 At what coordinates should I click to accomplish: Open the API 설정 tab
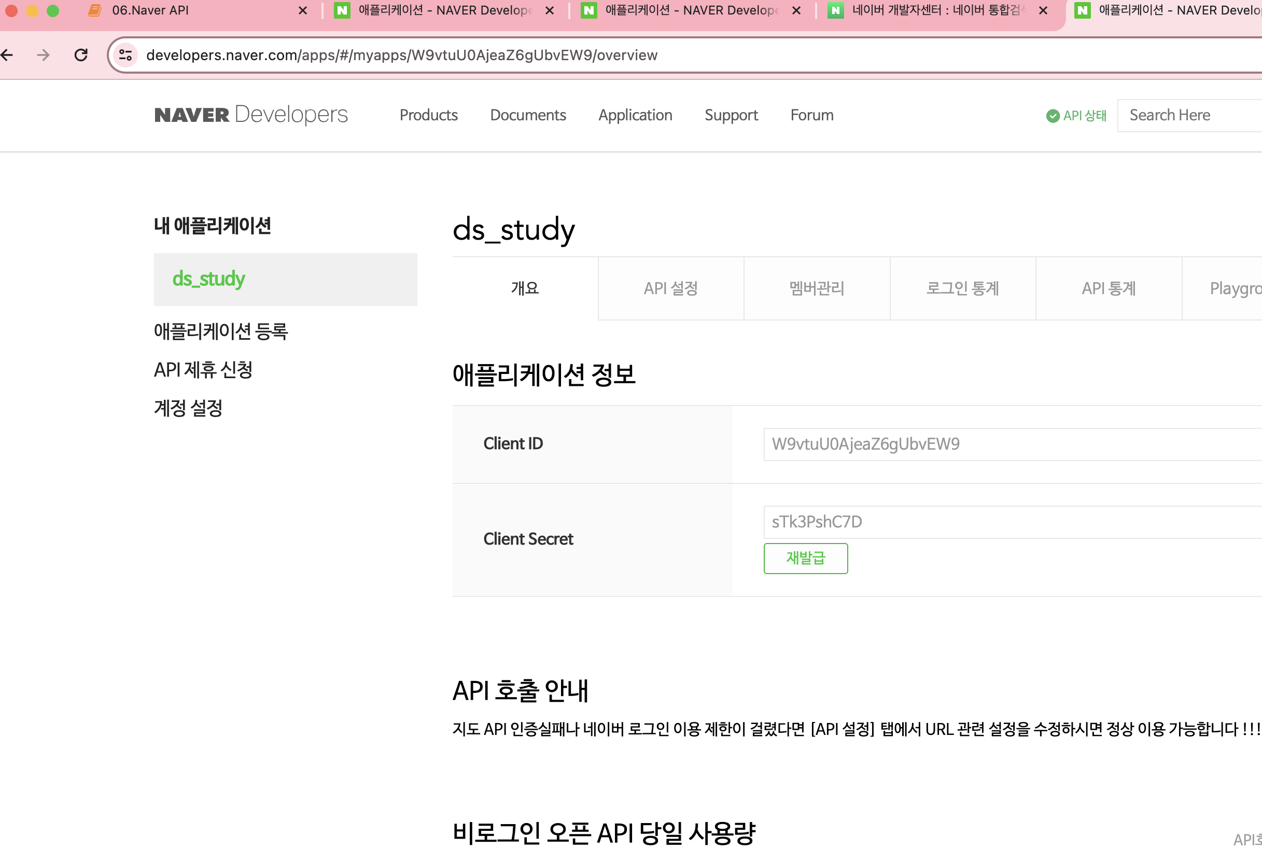[670, 288]
